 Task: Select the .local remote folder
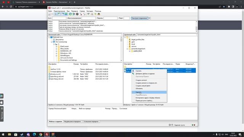(133, 44)
